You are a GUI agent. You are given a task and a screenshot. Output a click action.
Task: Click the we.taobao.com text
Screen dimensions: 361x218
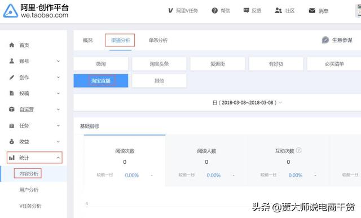click(x=45, y=15)
